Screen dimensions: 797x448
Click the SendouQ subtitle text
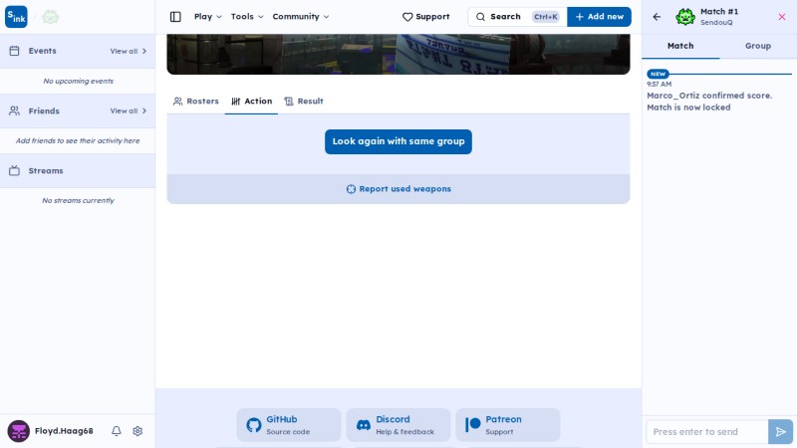(716, 23)
